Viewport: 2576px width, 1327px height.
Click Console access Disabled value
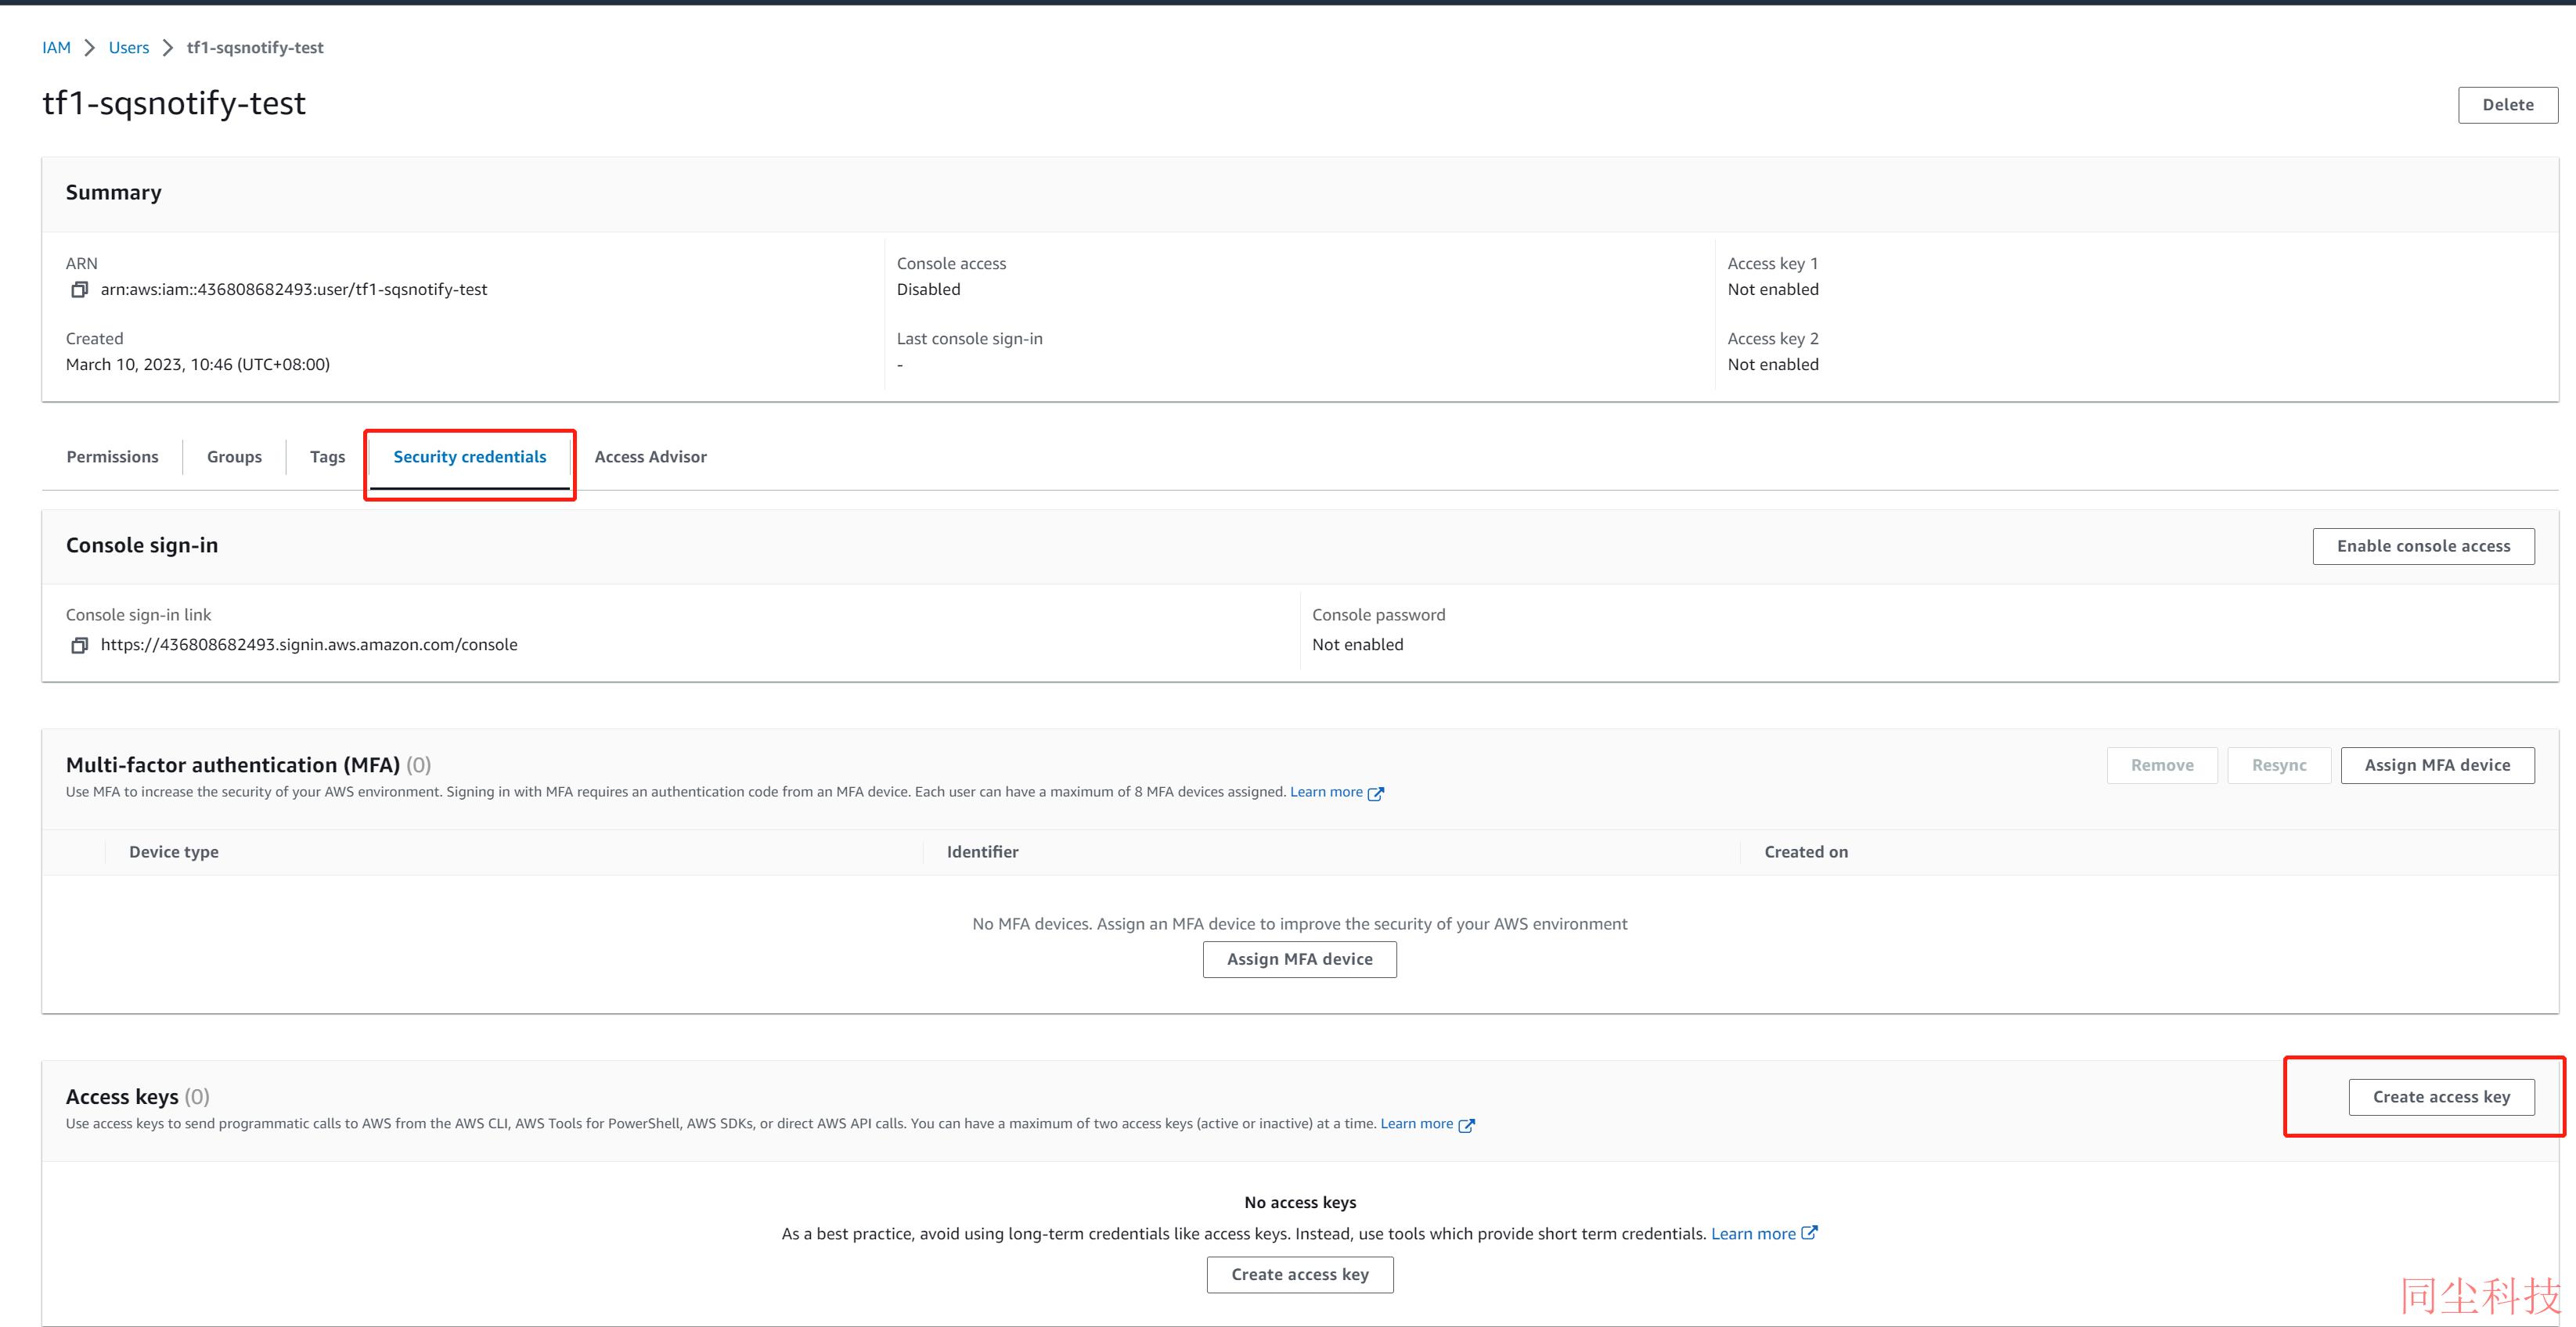928,289
